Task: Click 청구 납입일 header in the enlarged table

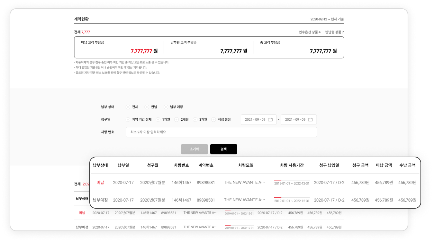Action: point(329,165)
